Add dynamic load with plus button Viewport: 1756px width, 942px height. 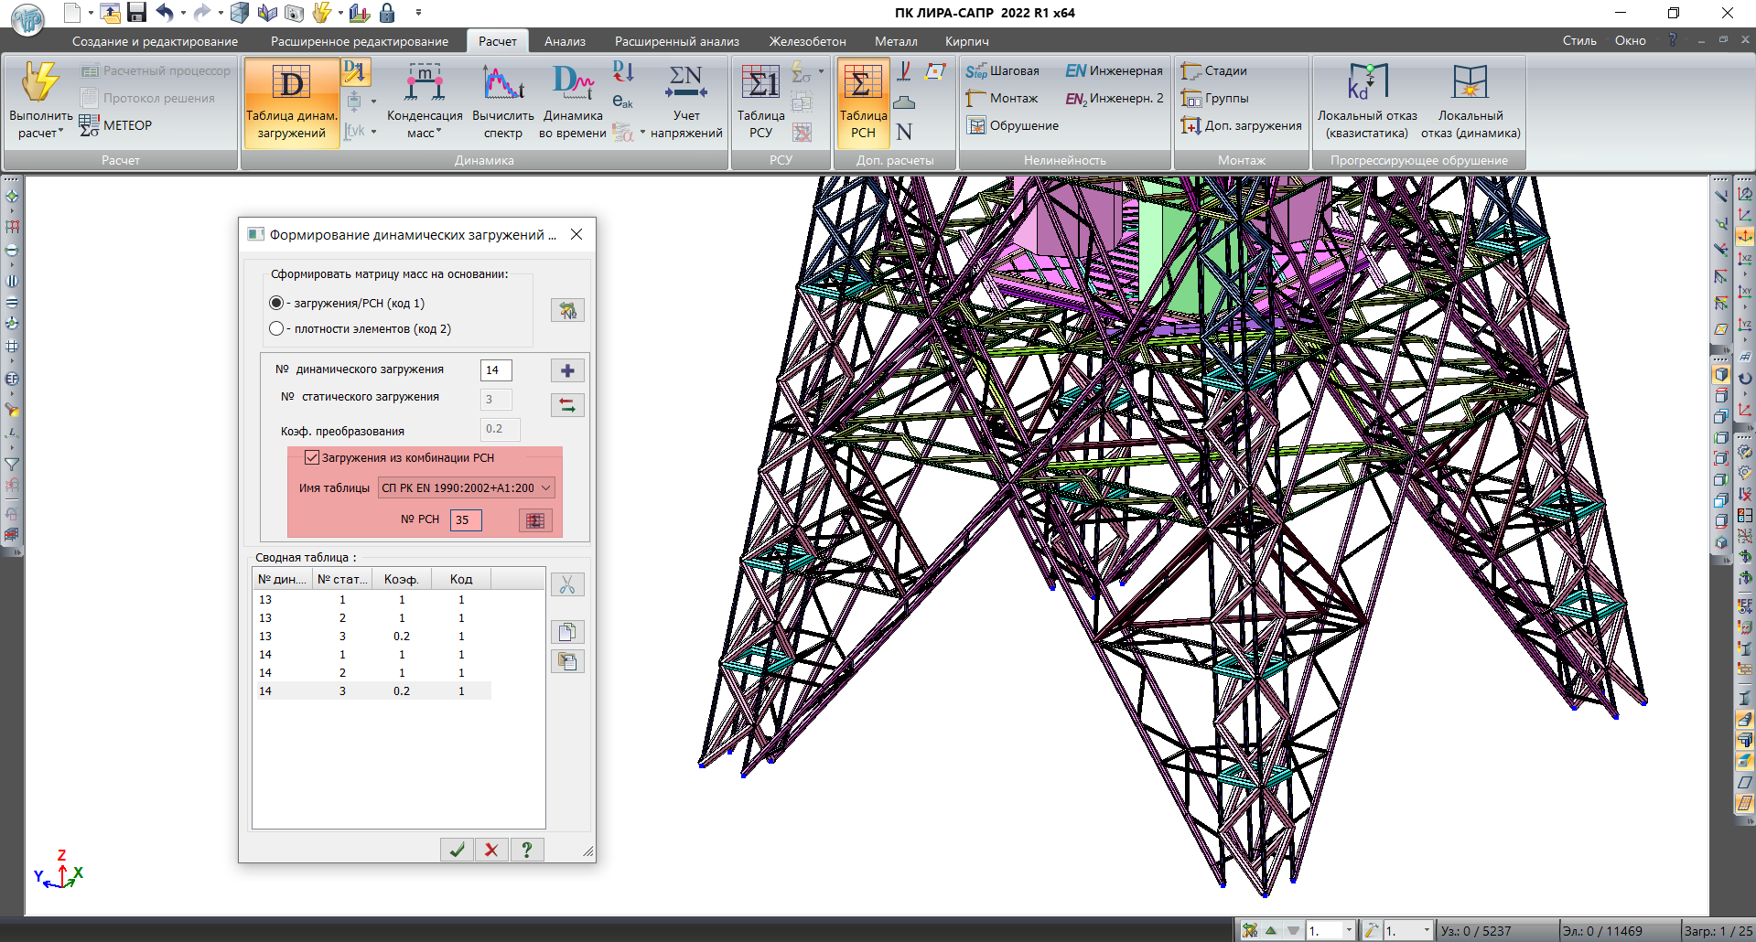pos(567,370)
